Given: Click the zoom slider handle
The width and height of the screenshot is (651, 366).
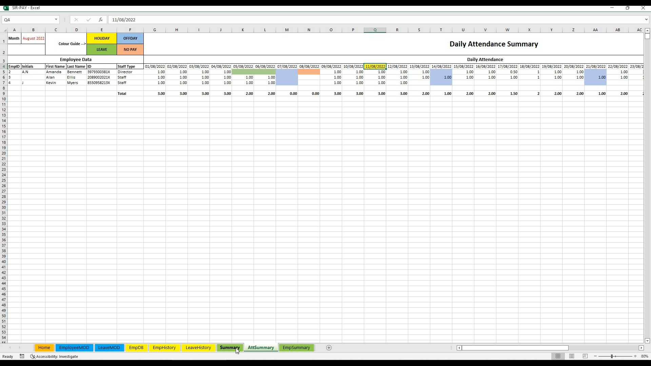Looking at the screenshot, I should coord(612,356).
